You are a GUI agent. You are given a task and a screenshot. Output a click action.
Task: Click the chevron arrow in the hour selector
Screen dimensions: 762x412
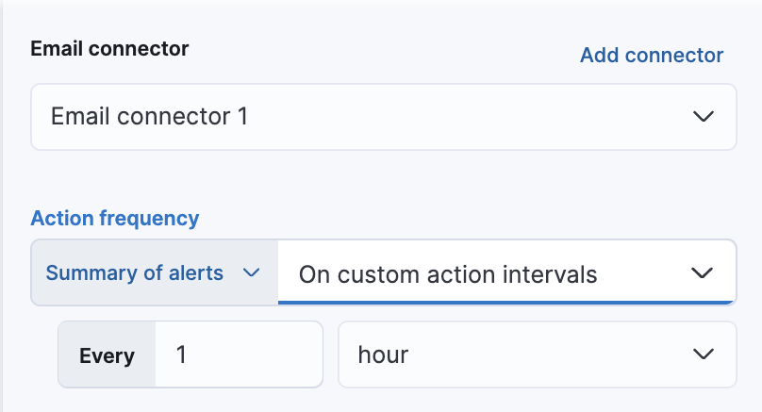[x=703, y=355]
